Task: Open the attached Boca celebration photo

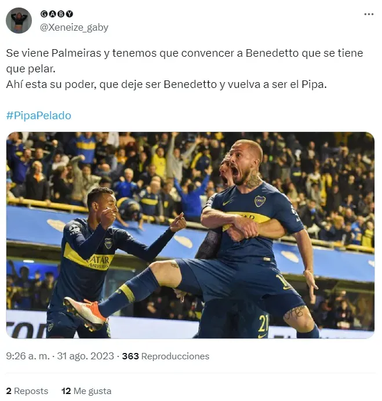Action: [190, 235]
